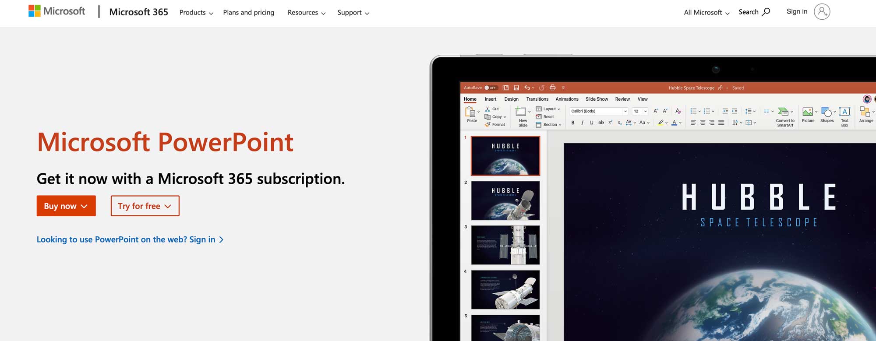Toggle Underline formatting in the ribbon

pos(591,123)
